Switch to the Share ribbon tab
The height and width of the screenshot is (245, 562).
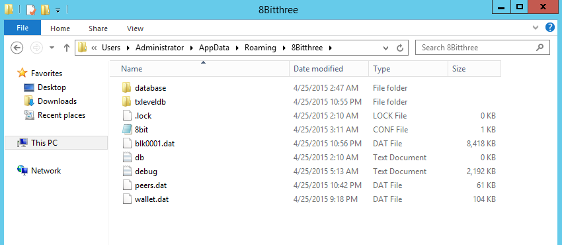pyautogui.click(x=99, y=28)
